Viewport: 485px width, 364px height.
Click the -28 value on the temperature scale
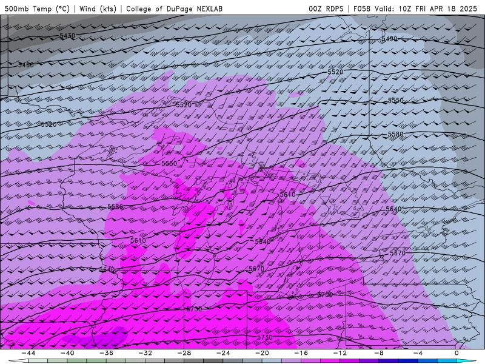[x=184, y=353]
